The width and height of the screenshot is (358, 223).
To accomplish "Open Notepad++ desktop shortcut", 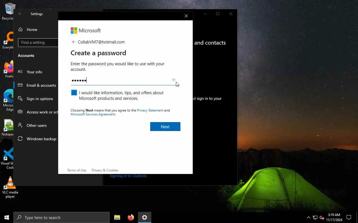I will coord(8,128).
